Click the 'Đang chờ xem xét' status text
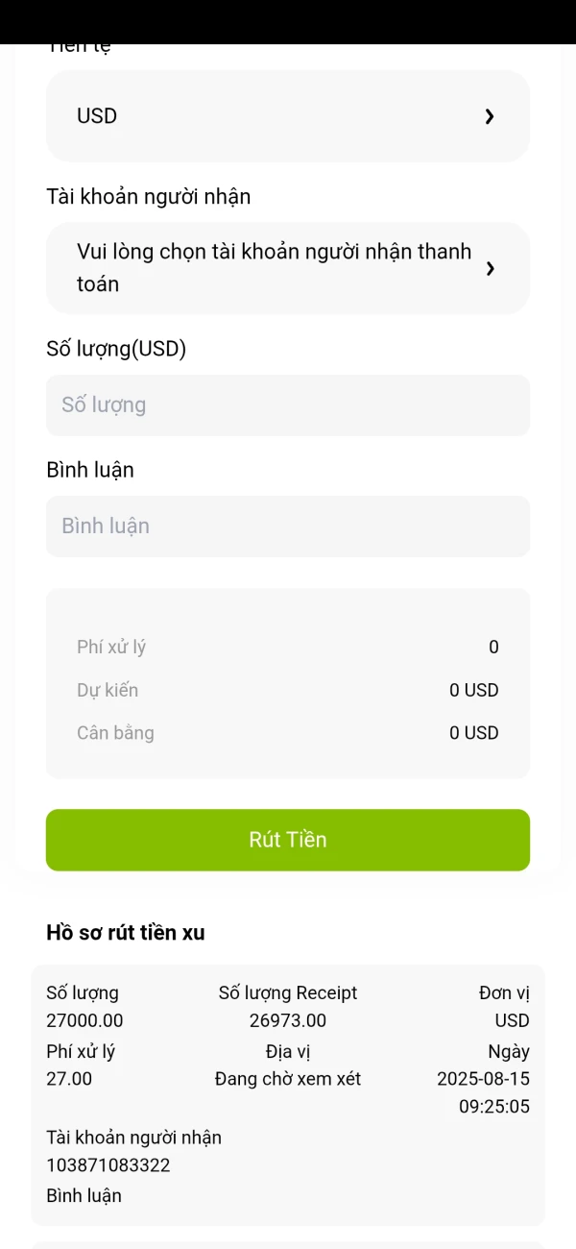Viewport: 576px width, 1249px height. point(288,1079)
